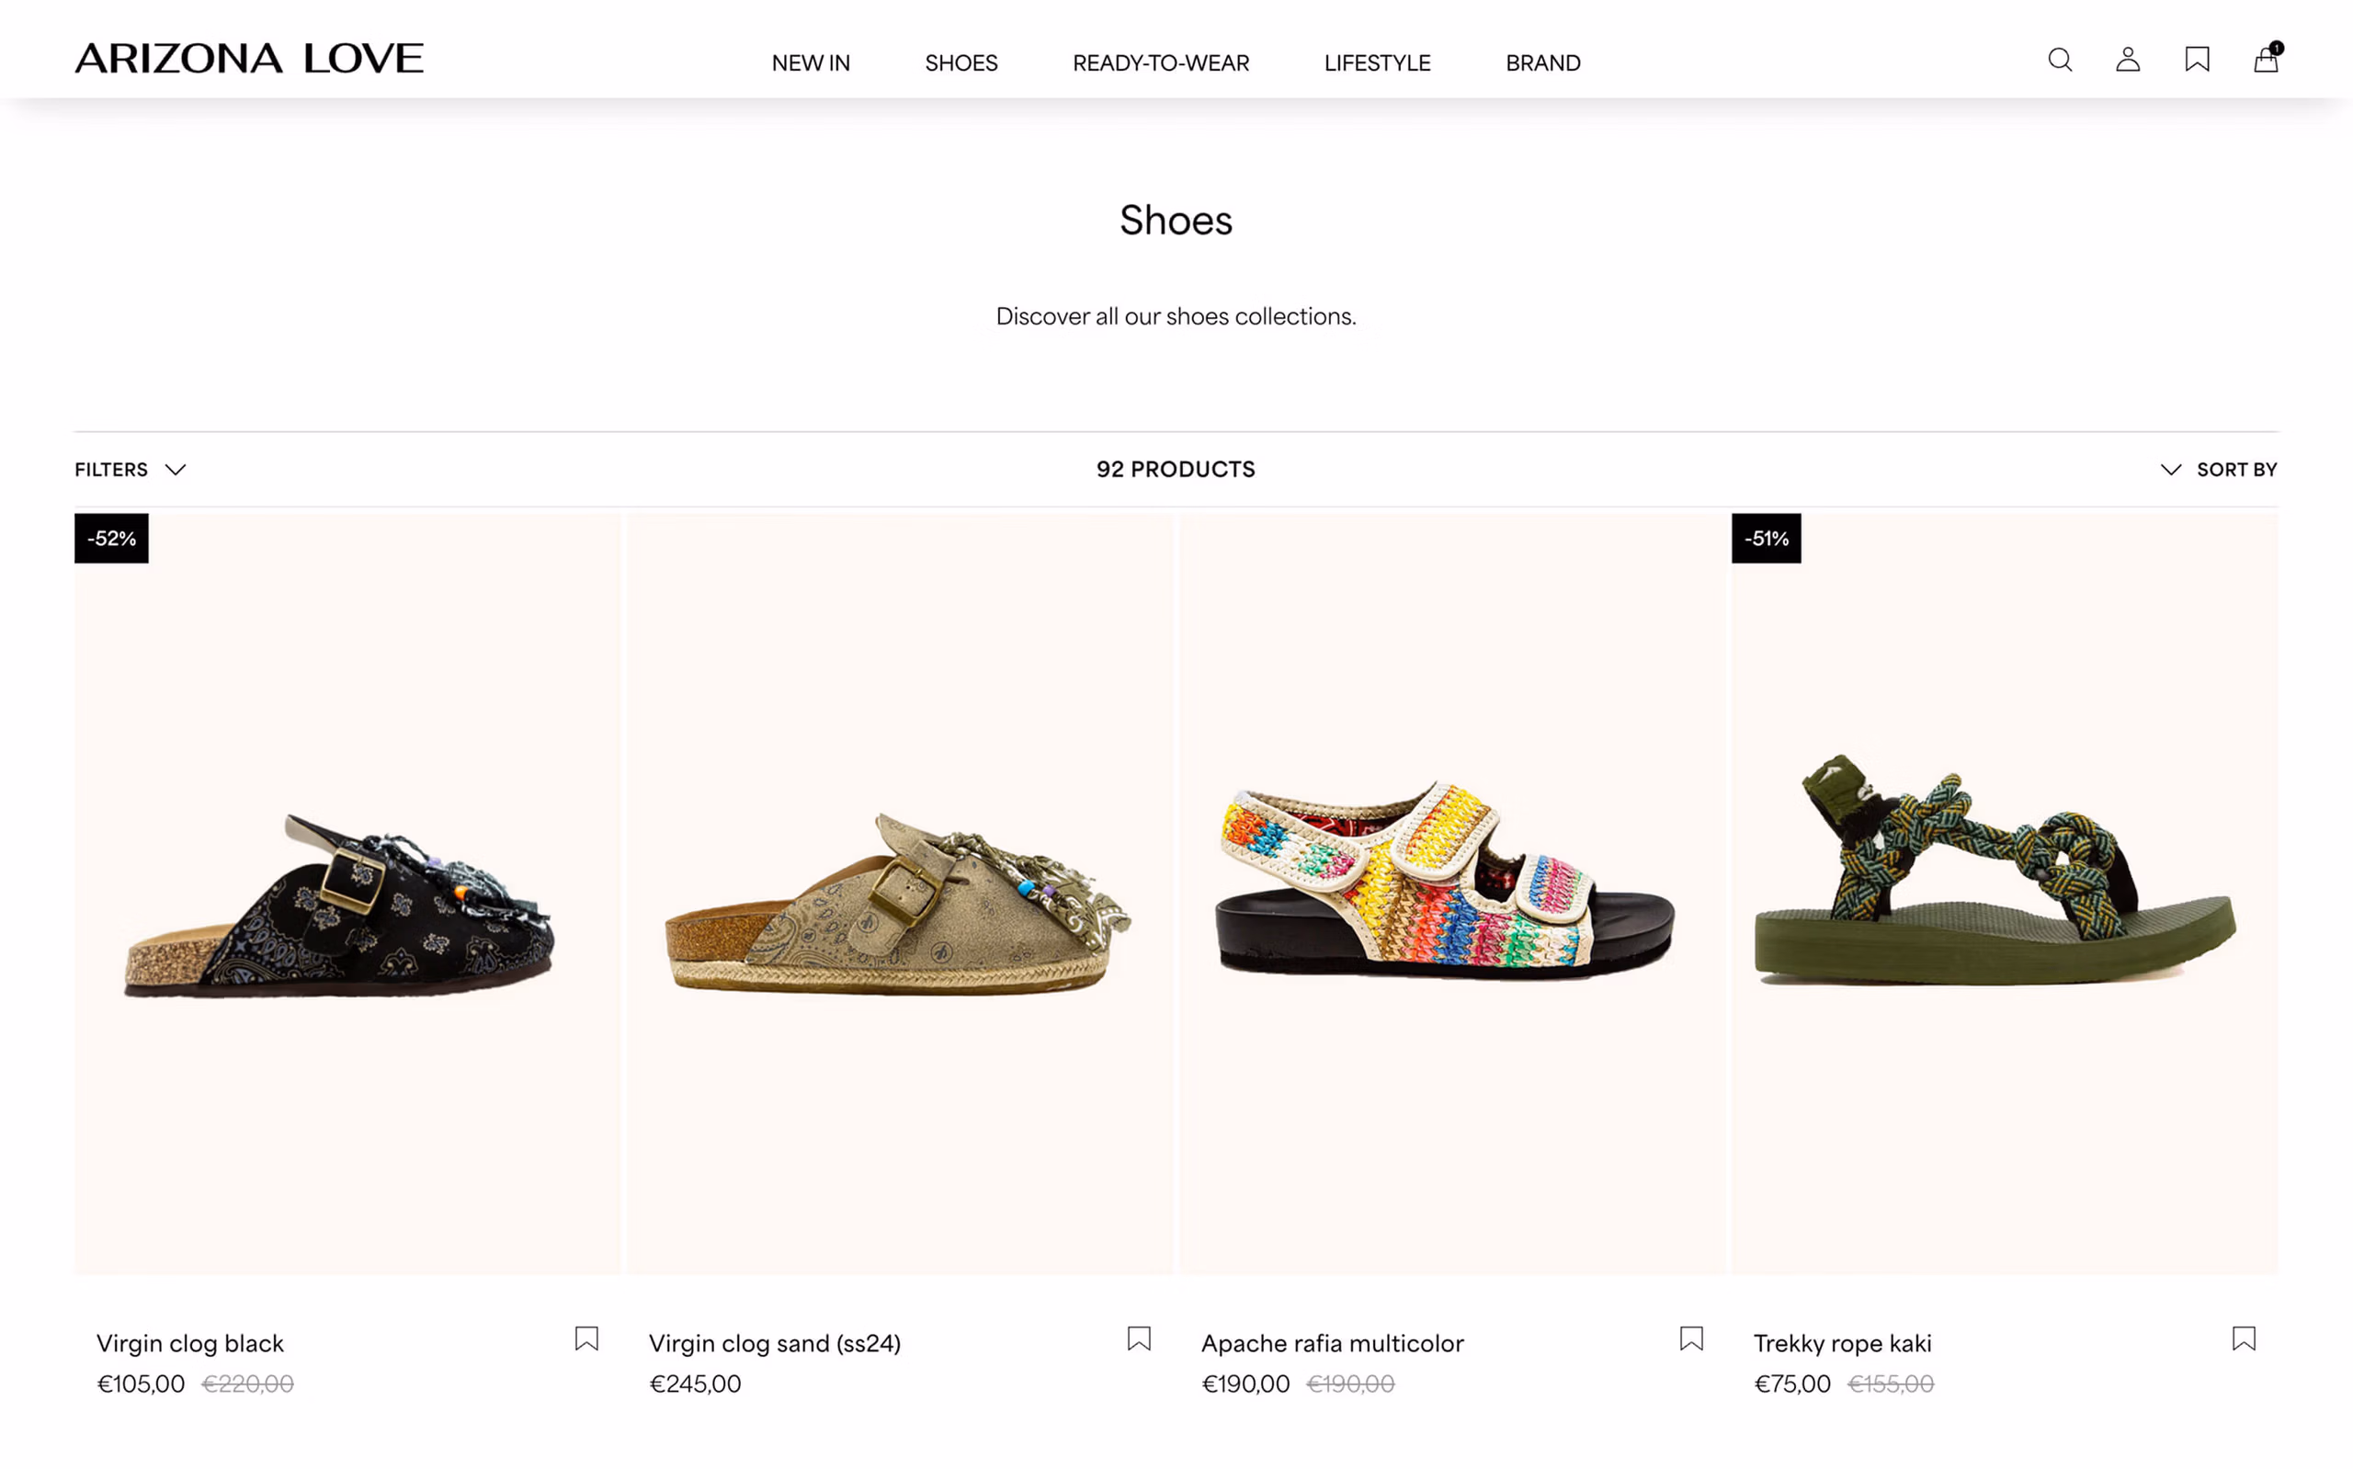Expand the FILTERS chevron arrow

coord(175,469)
